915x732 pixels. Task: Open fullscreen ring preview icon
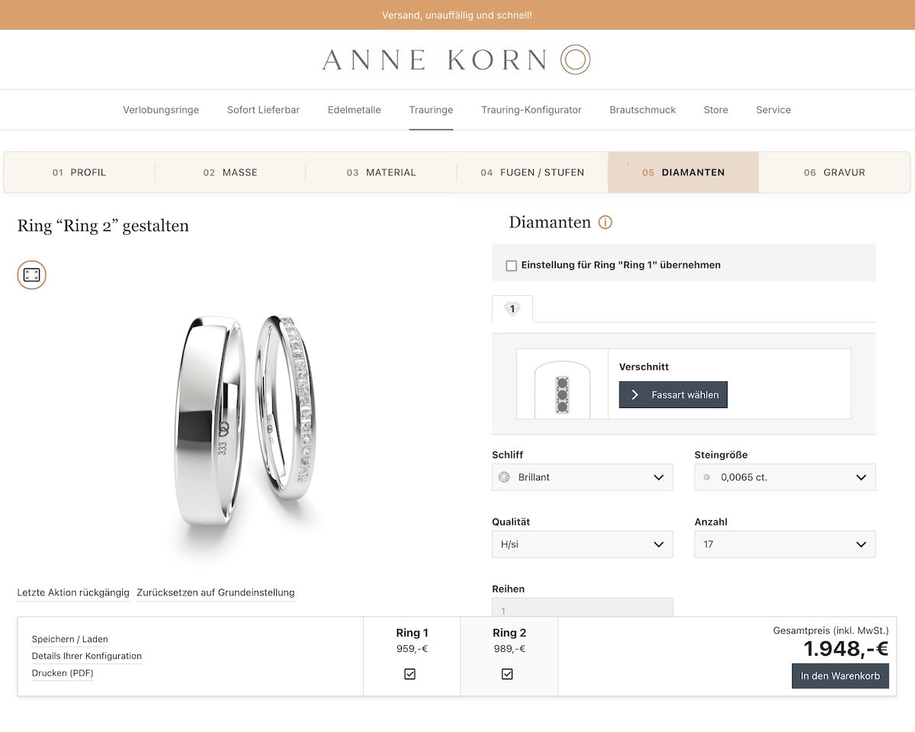(32, 274)
